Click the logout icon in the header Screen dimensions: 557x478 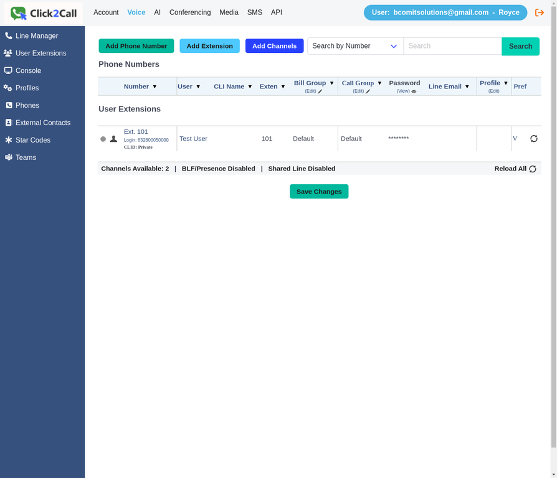(x=540, y=12)
